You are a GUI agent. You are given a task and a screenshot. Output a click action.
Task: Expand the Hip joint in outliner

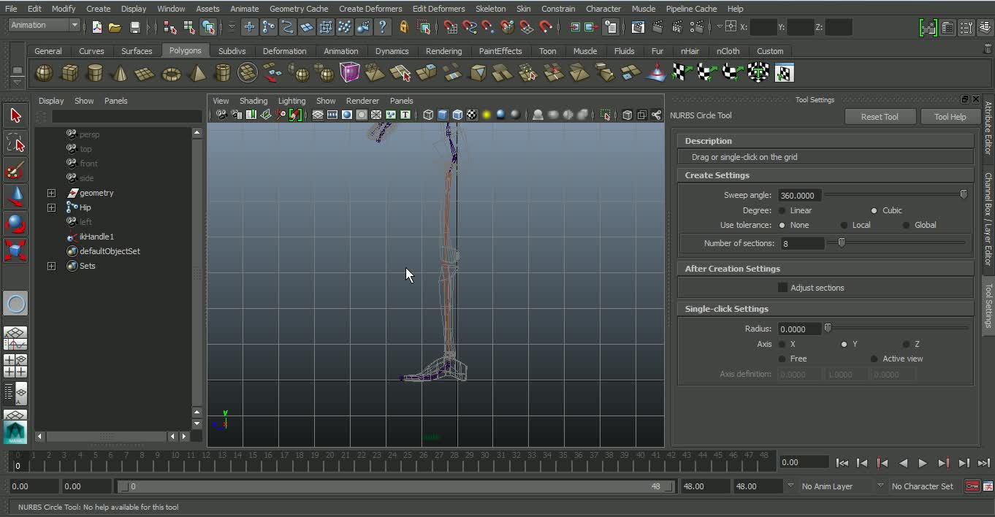(51, 207)
